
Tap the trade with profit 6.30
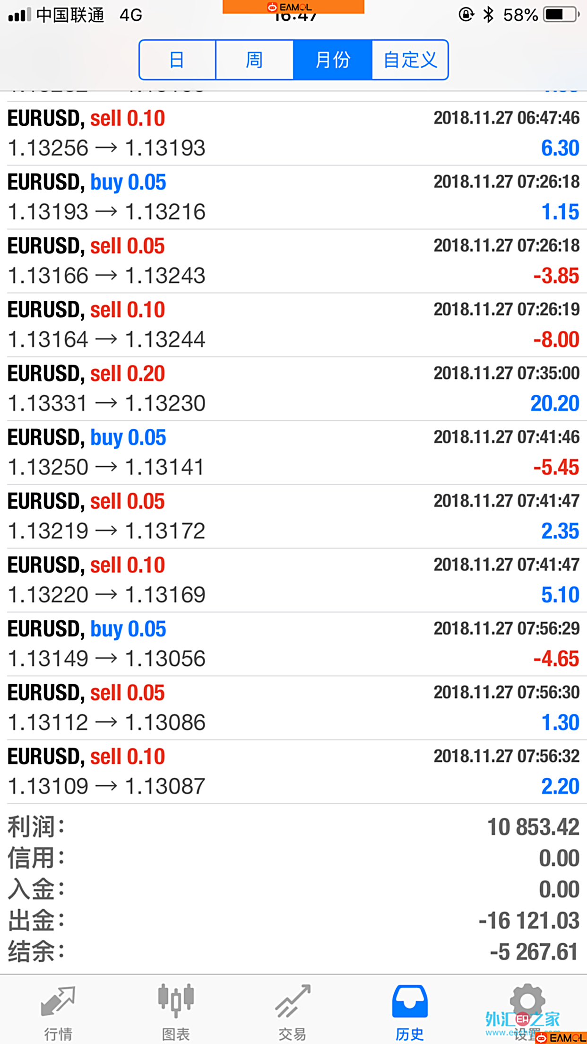[293, 133]
